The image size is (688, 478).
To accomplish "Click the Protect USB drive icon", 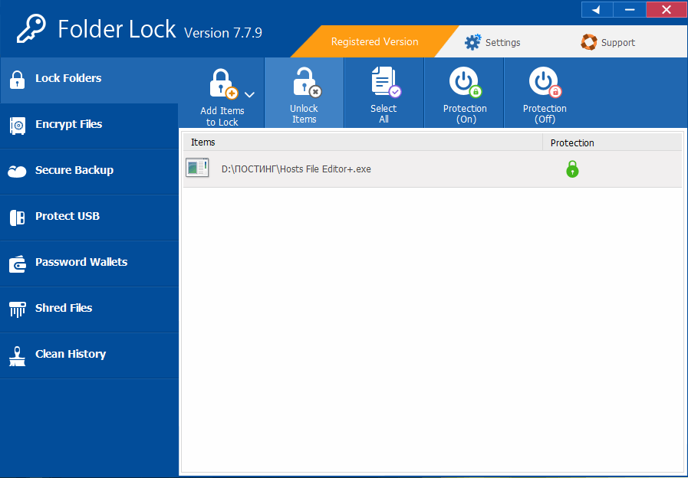I will coord(17,217).
